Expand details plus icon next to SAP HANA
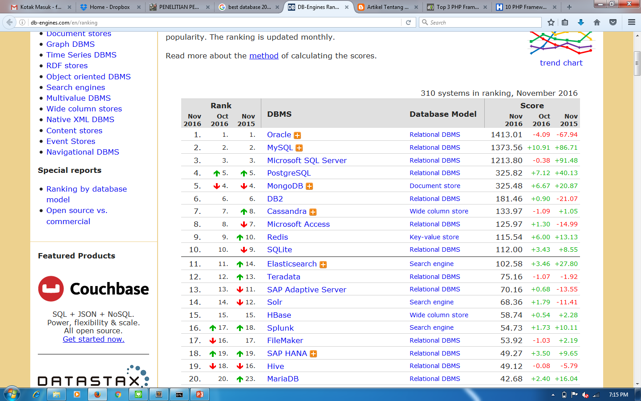641x401 pixels. (313, 354)
